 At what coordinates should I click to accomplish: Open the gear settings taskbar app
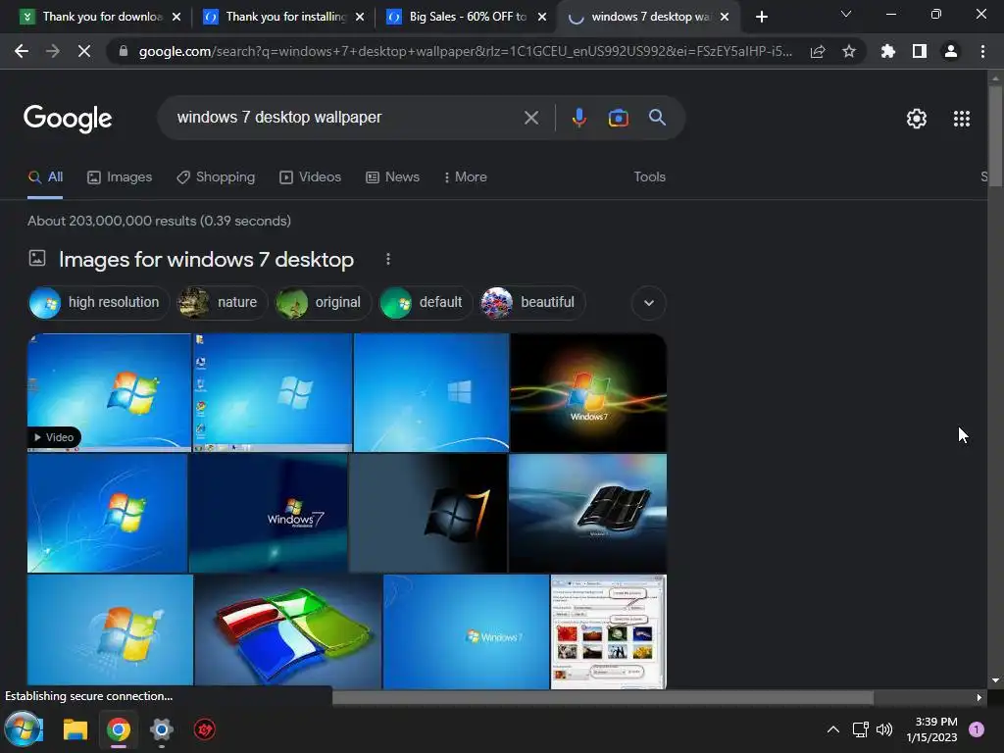pos(162,729)
